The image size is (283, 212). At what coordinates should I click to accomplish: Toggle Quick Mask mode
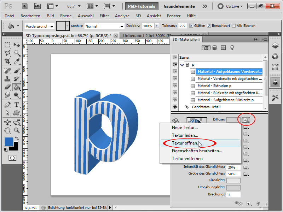click(x=12, y=158)
